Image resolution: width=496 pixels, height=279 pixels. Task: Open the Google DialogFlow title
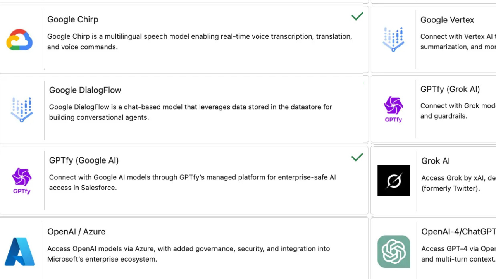(x=85, y=90)
